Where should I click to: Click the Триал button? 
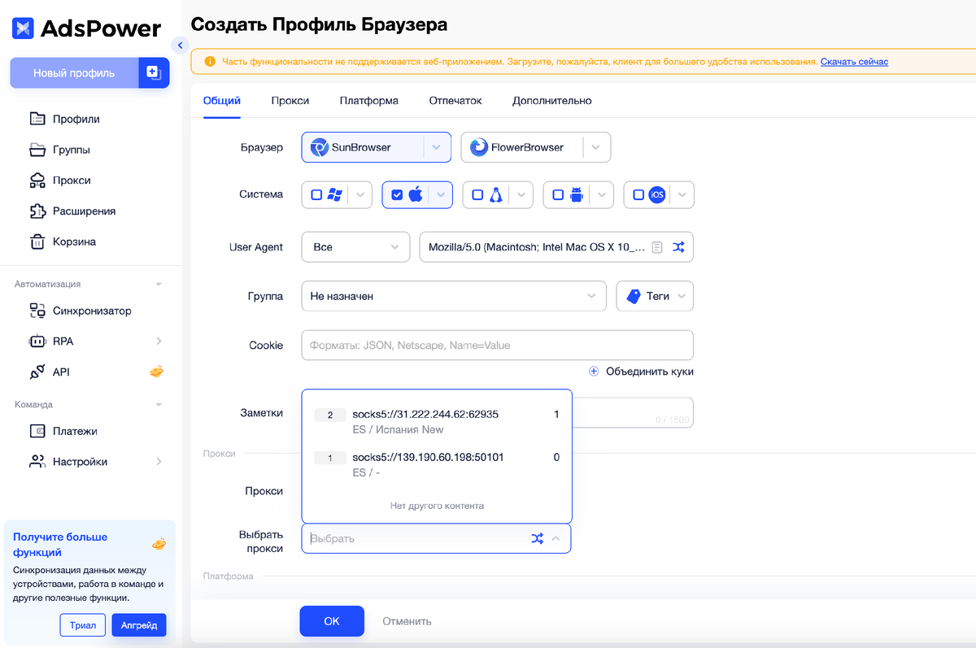click(x=82, y=625)
